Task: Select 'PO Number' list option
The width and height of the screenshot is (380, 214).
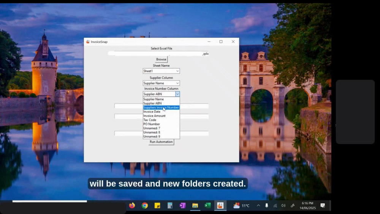Action: coord(161,124)
